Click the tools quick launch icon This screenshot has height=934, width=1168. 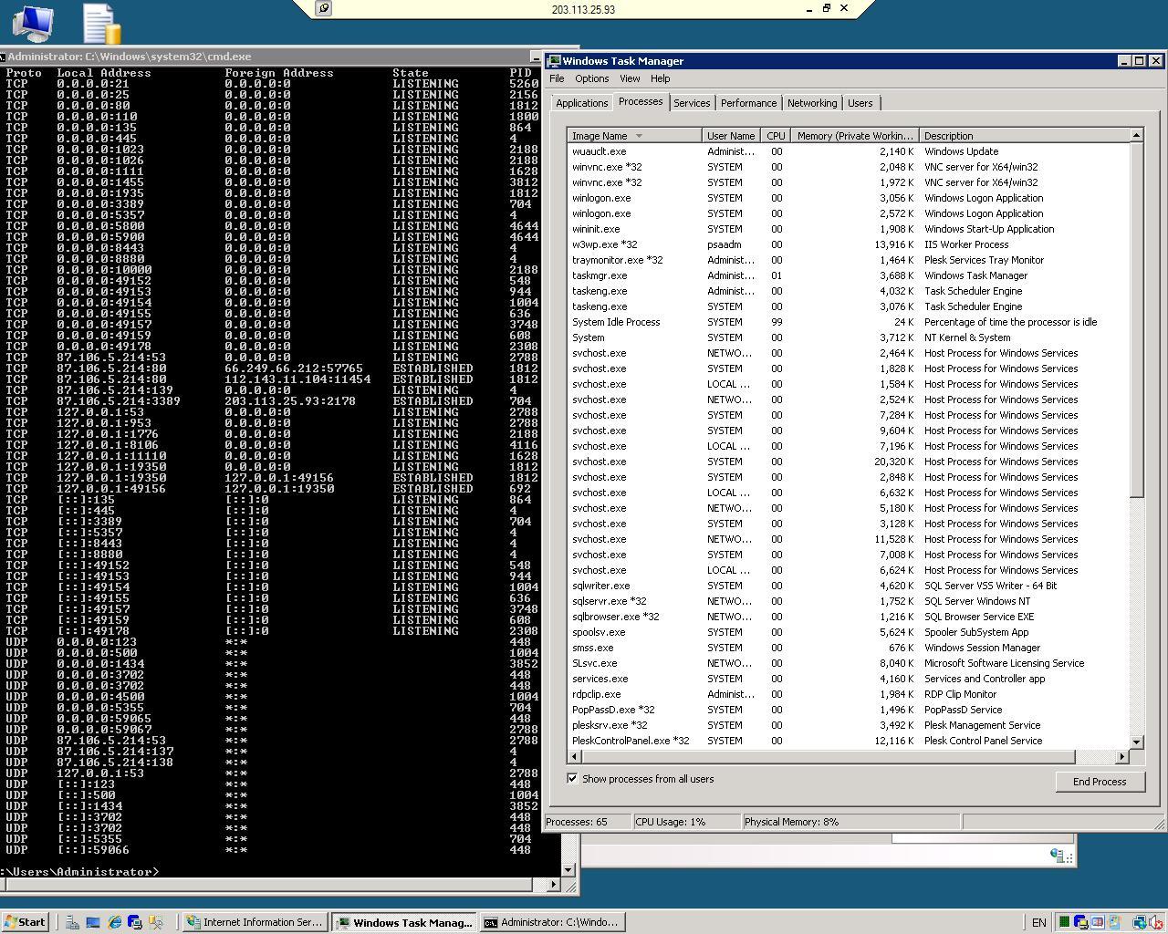pyautogui.click(x=156, y=922)
